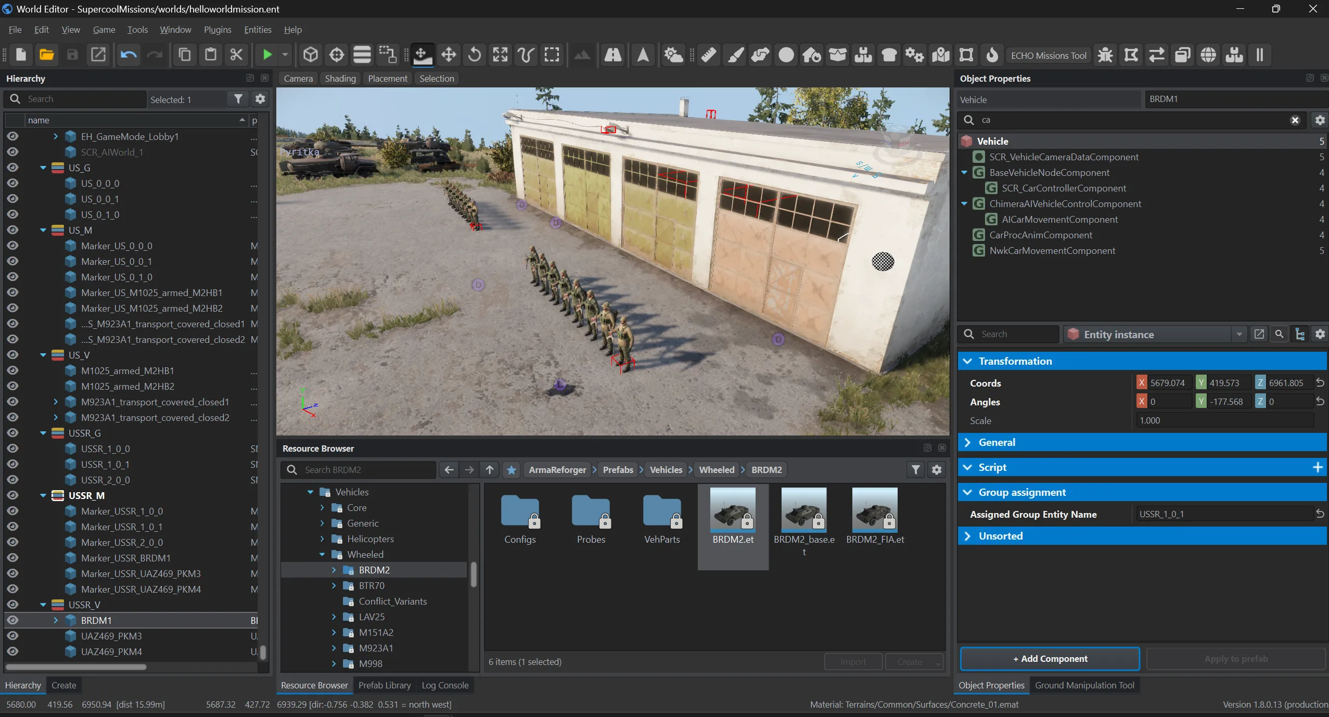Go back in Resource Browser
Image resolution: width=1329 pixels, height=717 pixels.
point(449,470)
